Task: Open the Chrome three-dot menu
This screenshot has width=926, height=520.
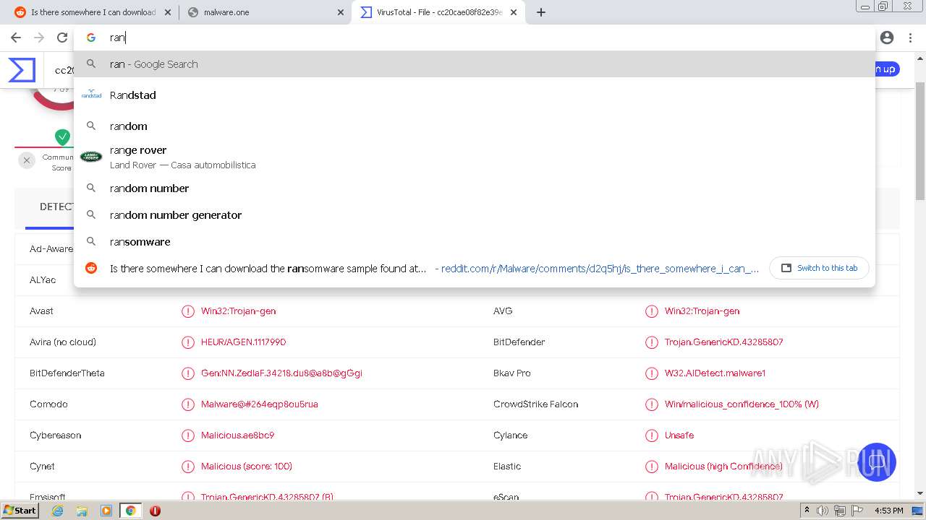Action: (x=911, y=38)
